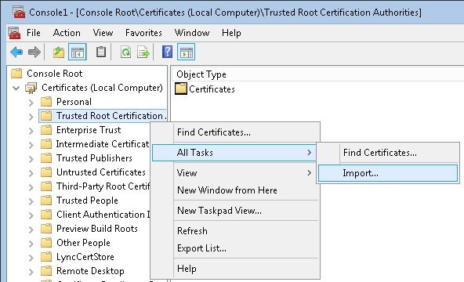Viewport: 464px width, 282px height.
Task: Select the Third-Party Root Certification store
Action: point(103,186)
